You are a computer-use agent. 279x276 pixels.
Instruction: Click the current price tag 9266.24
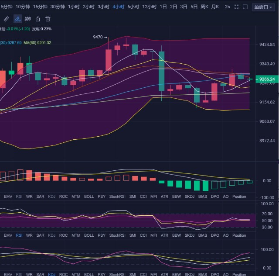pos(266,79)
